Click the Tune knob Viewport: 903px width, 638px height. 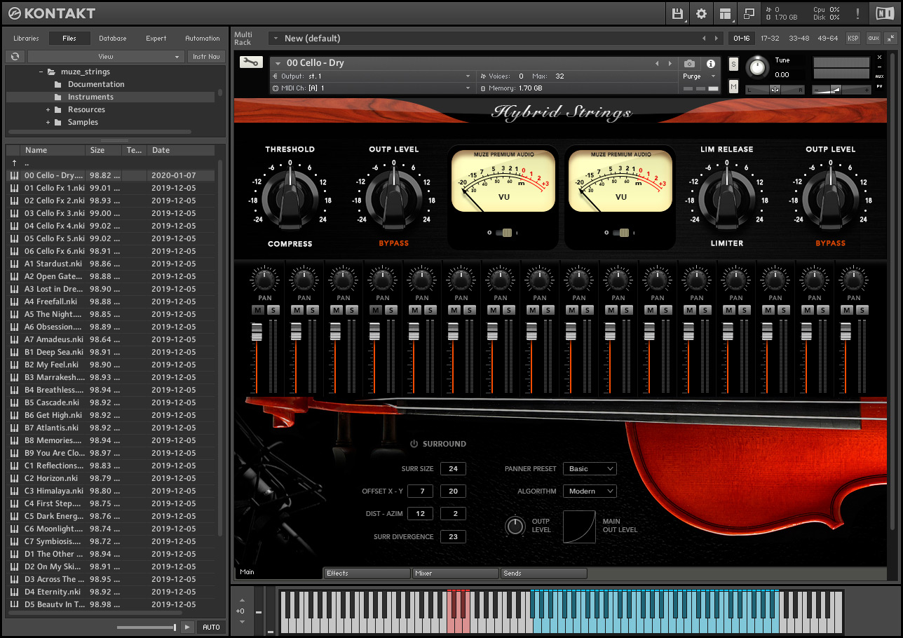pyautogui.click(x=757, y=67)
